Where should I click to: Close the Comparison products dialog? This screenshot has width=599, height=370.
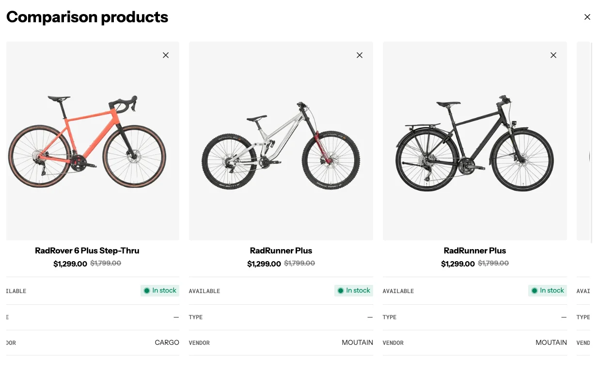coord(587,17)
